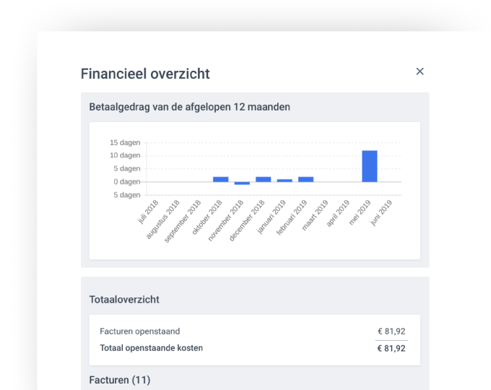Image resolution: width=491 pixels, height=390 pixels.
Task: Open the Facturen (11) section
Action: click(120, 380)
